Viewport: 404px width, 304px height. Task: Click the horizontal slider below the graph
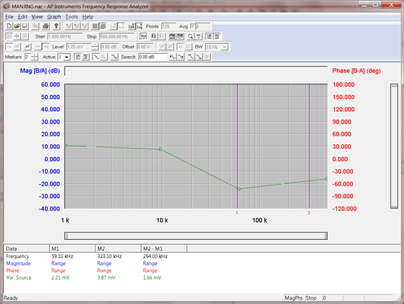point(196,235)
